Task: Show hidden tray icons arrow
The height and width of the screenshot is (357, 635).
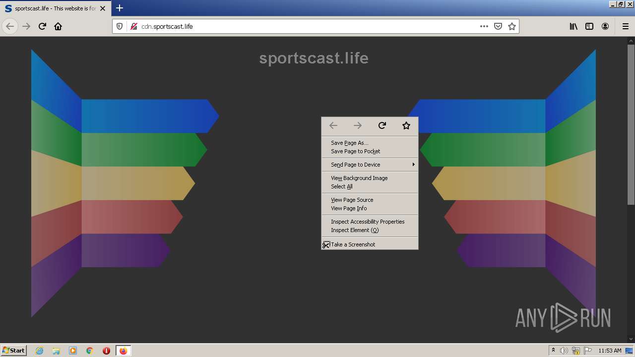Action: pos(553,351)
